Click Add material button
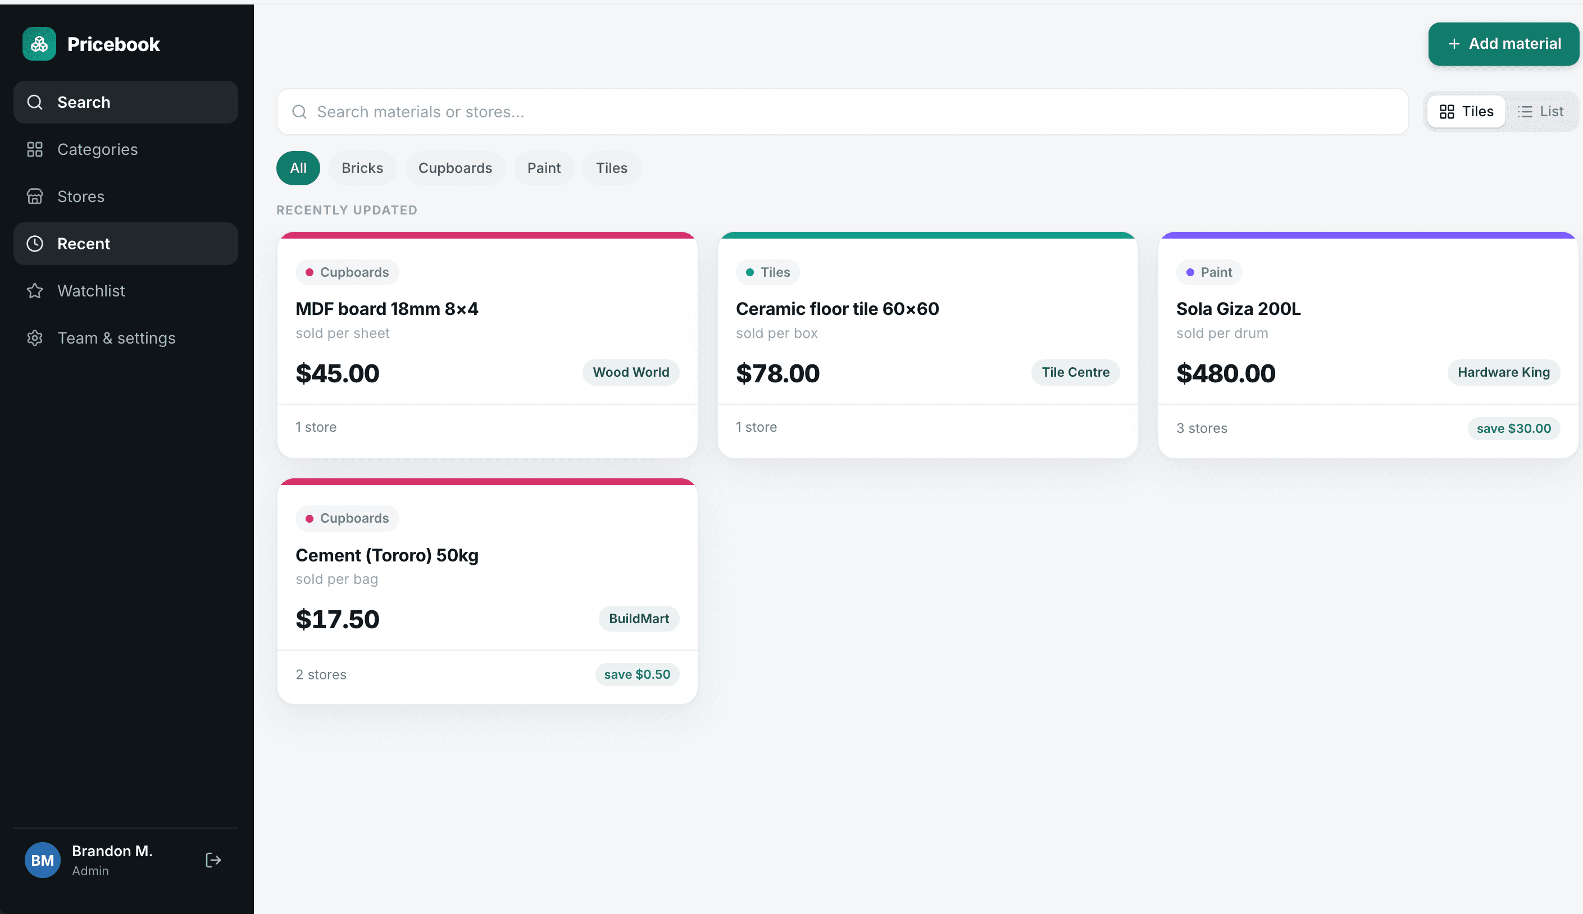1583x914 pixels. [x=1503, y=44]
